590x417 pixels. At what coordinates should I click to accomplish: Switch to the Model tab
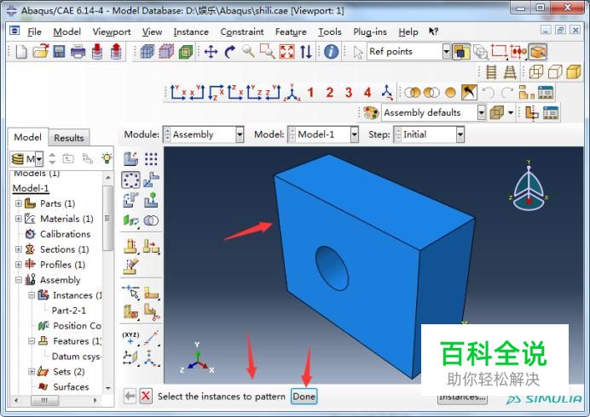click(x=28, y=137)
